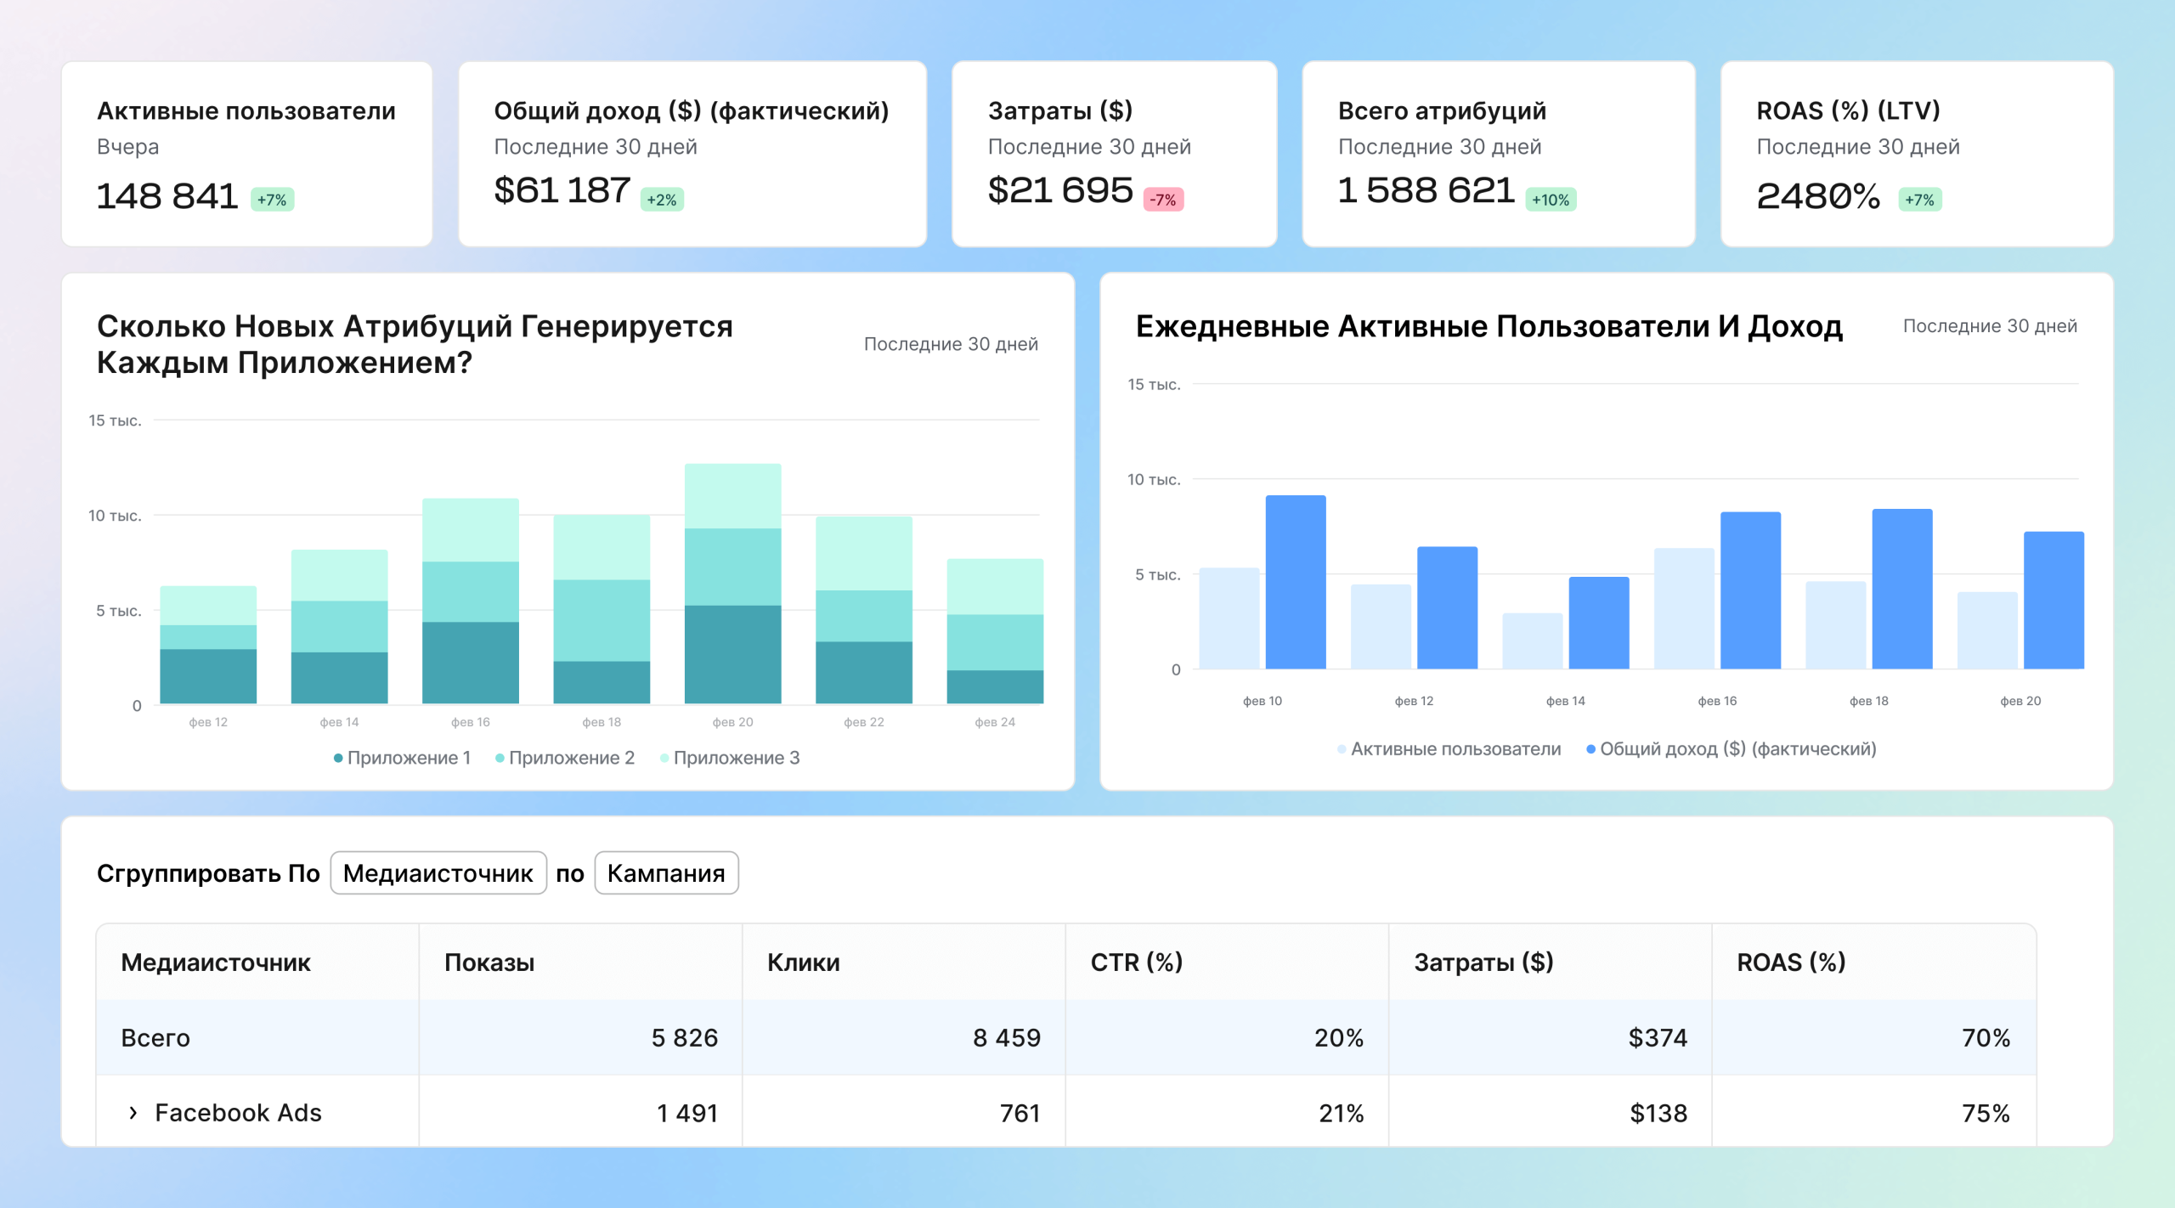Screen dimensions: 2175x1208
Task: Sort table by Показы column header
Action: click(x=489, y=962)
